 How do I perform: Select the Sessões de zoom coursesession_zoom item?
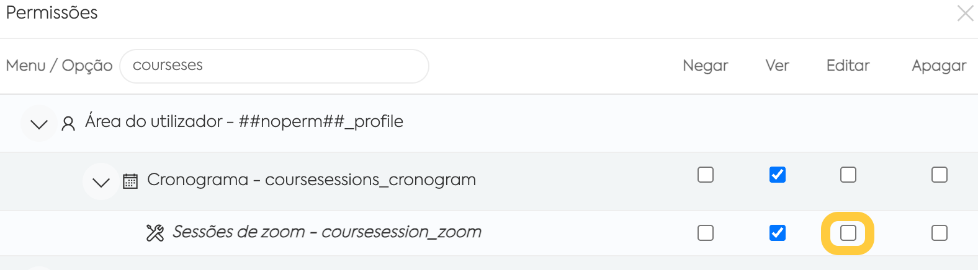click(327, 232)
